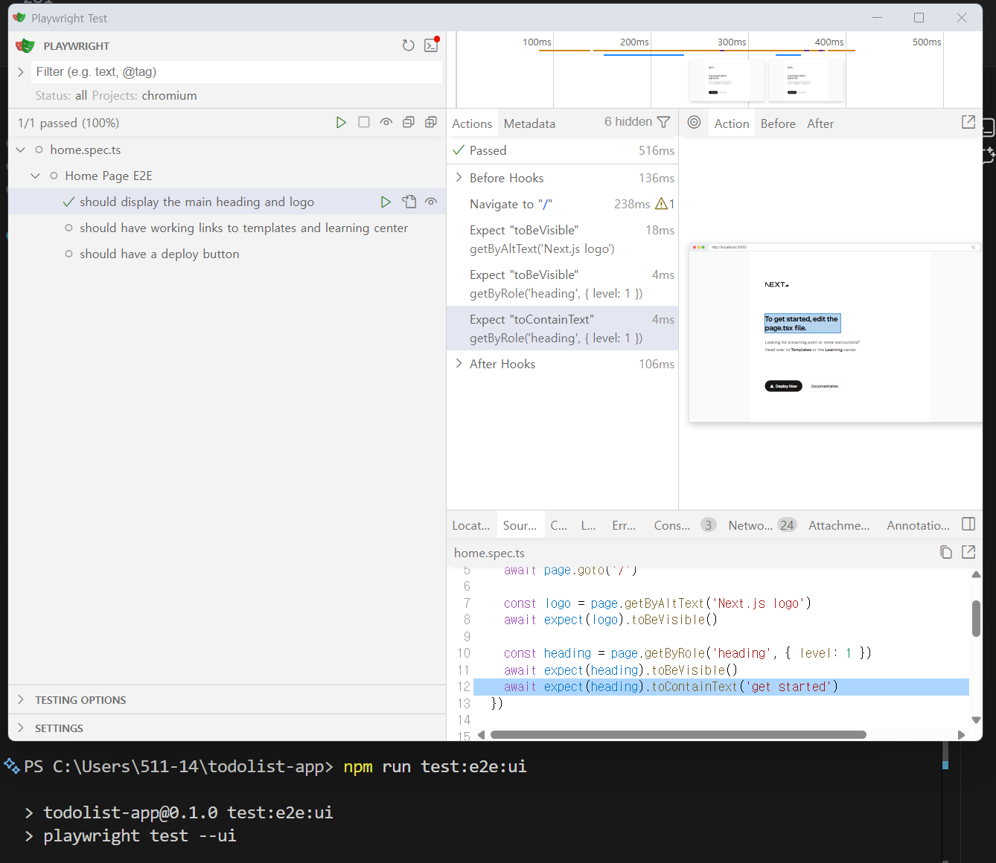The height and width of the screenshot is (863, 996).
Task: Select the Before snapshot tab
Action: (x=778, y=123)
